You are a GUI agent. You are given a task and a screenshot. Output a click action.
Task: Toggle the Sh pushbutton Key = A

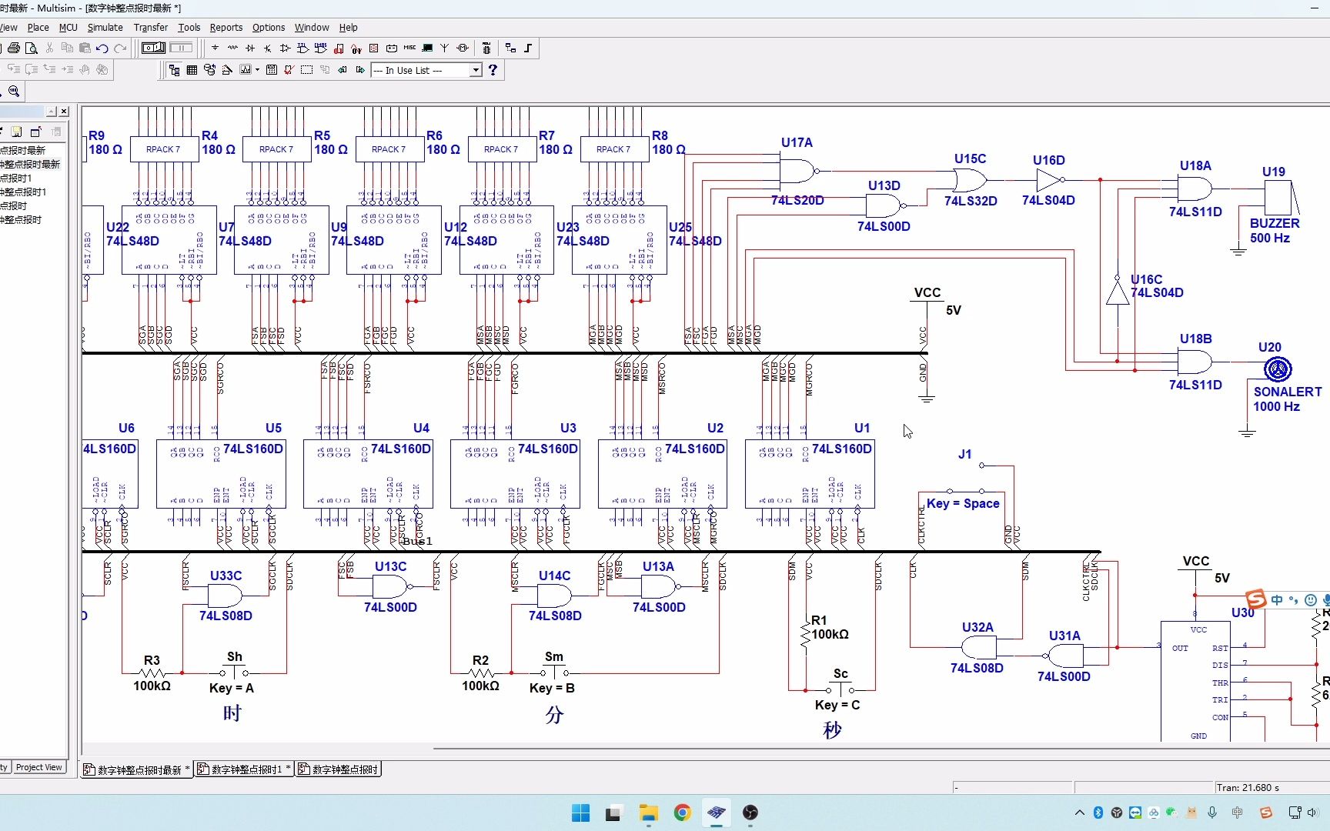(x=234, y=672)
